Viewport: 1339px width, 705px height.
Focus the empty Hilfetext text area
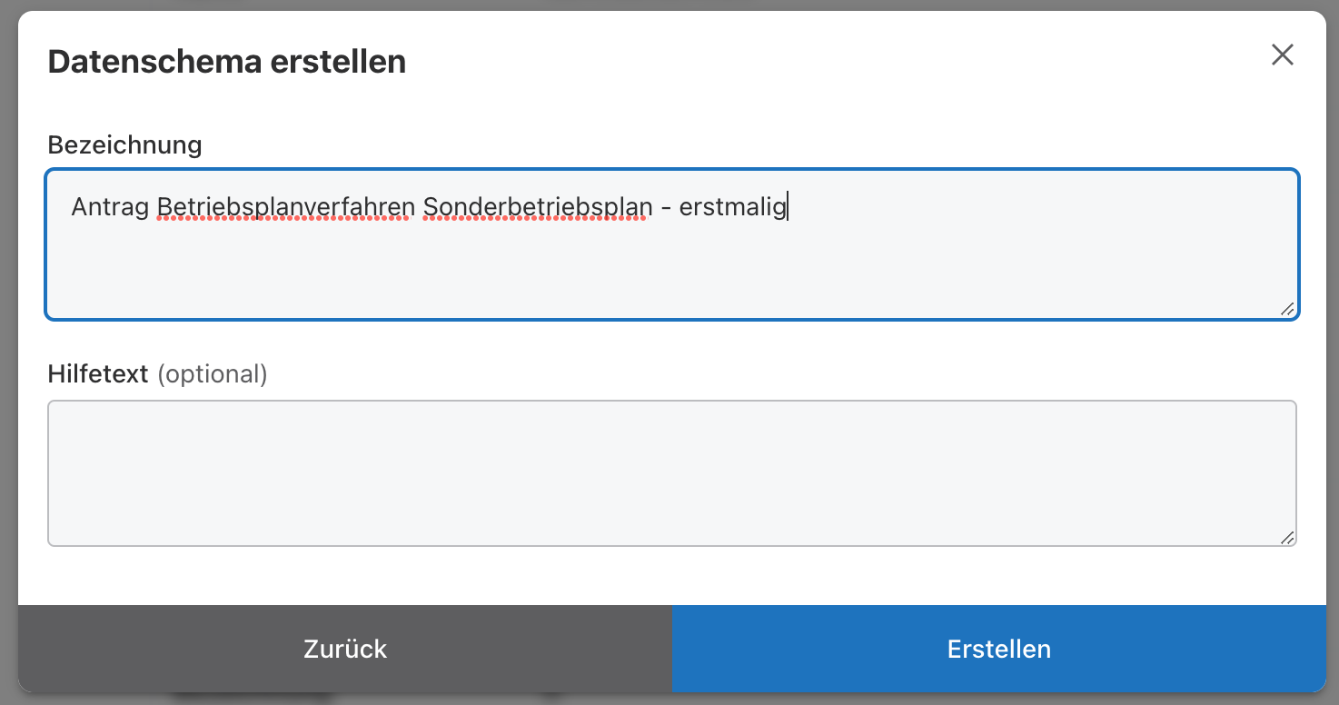(671, 472)
